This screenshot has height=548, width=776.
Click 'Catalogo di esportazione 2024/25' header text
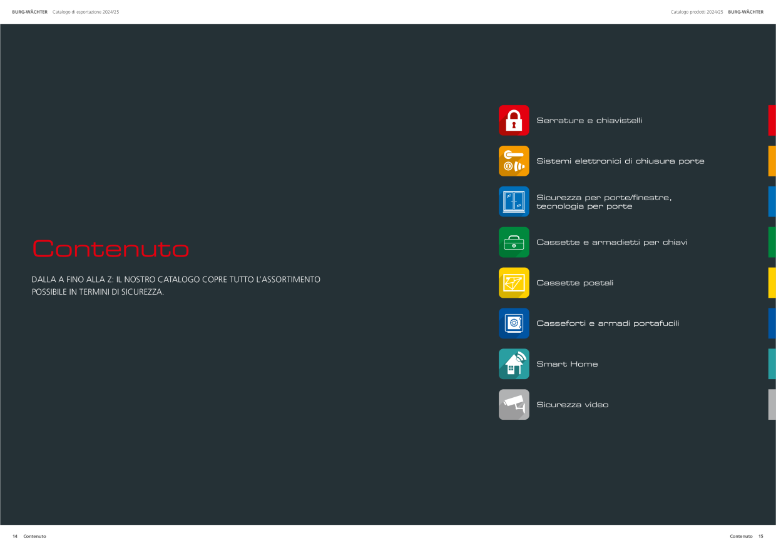coord(86,12)
